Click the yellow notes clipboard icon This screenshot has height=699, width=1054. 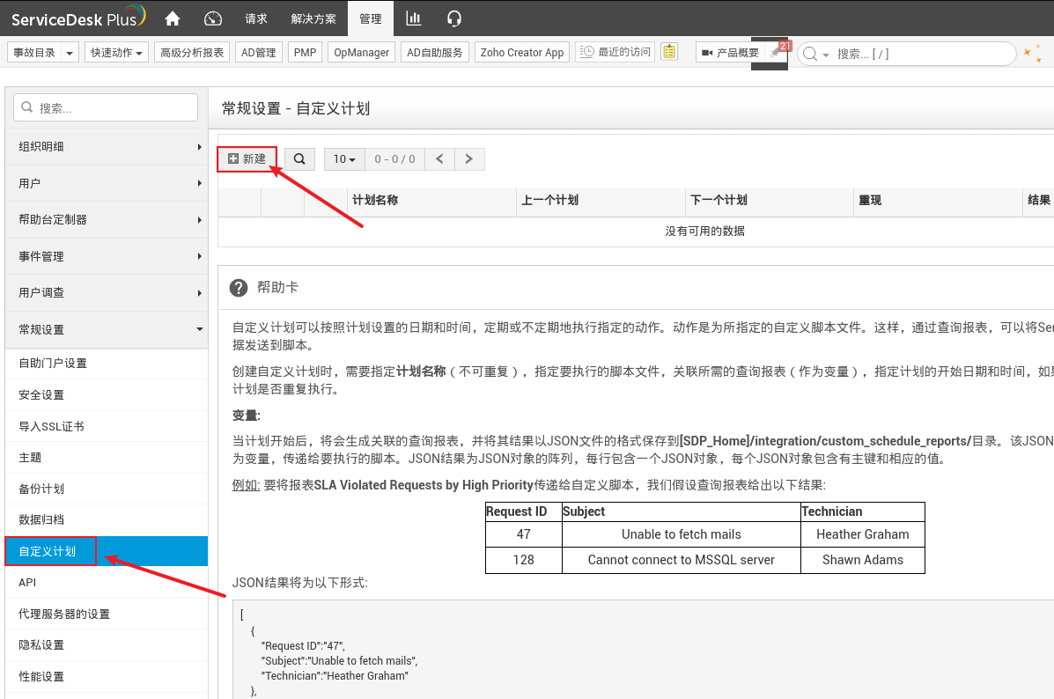pyautogui.click(x=669, y=53)
